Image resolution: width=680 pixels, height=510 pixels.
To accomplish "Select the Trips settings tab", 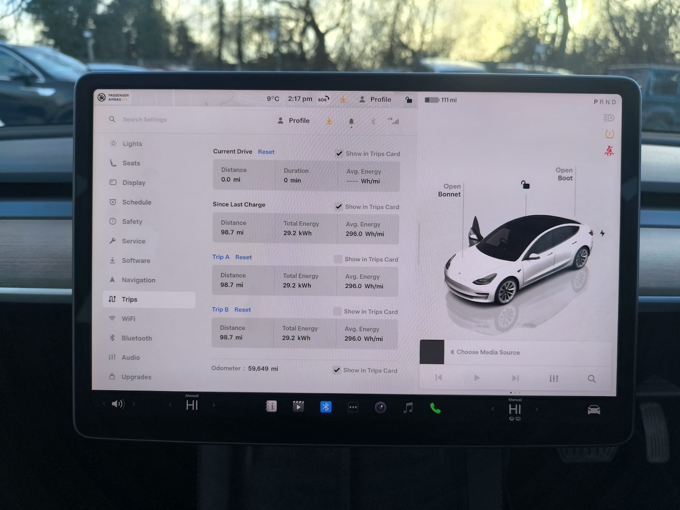I will coord(130,299).
